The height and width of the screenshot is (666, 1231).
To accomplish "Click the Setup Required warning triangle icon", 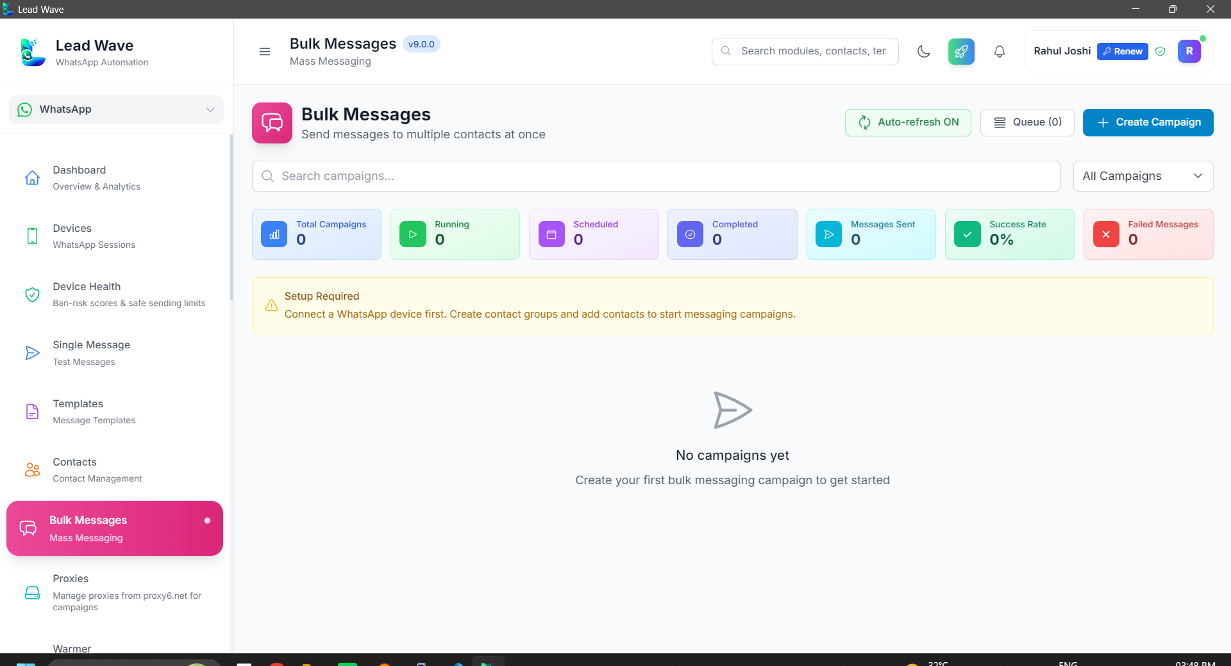I will tap(272, 305).
